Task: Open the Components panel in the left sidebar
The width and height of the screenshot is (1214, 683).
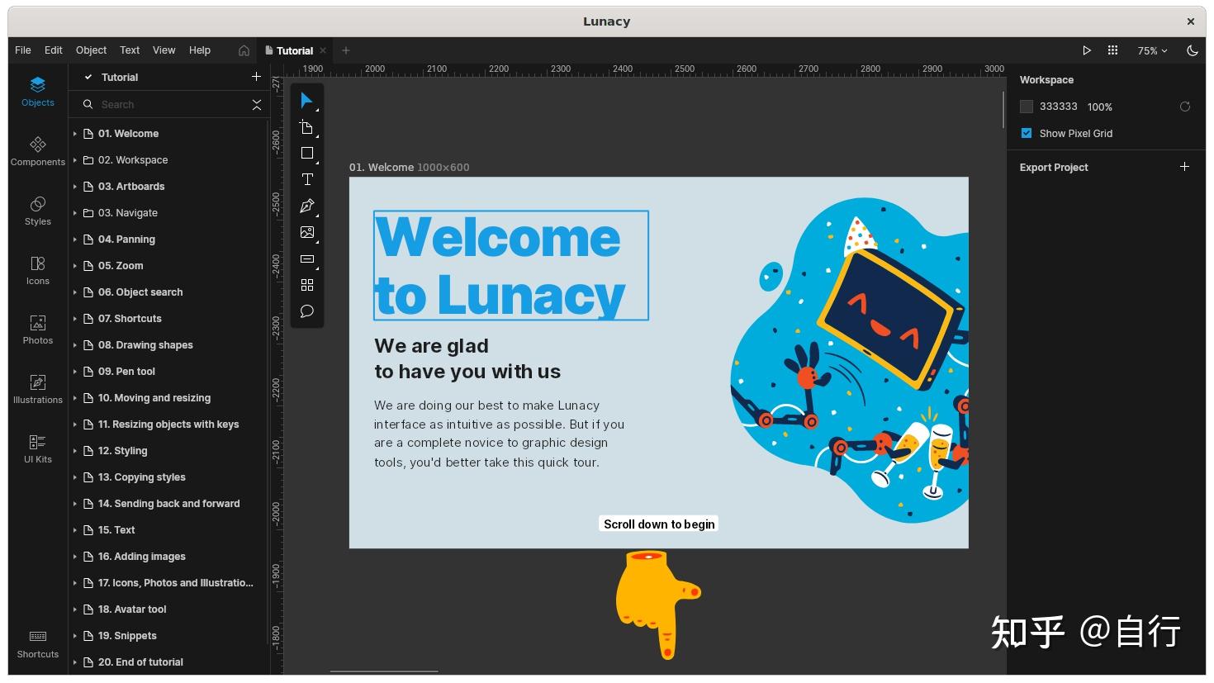Action: 37,151
